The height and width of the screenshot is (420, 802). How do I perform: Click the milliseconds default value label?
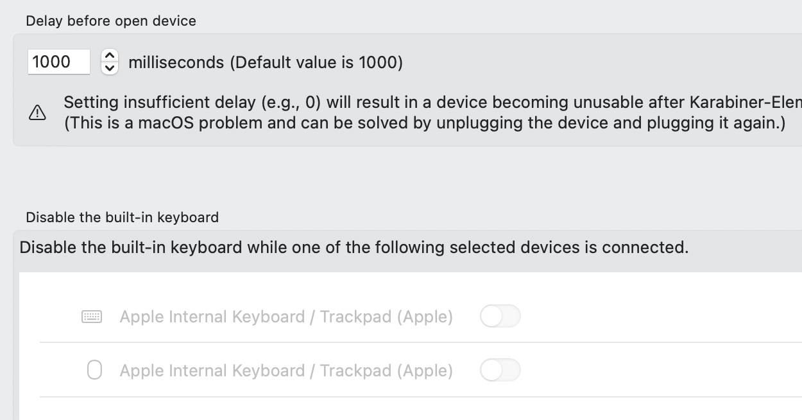[264, 62]
